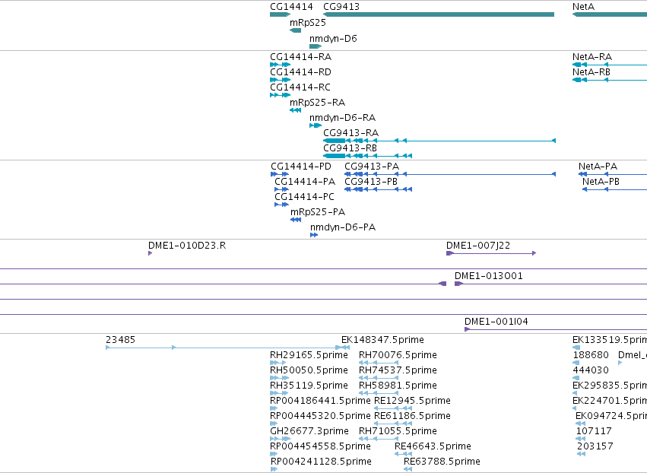
Task: Open the RP004445320.5prime EST label
Action: tap(320, 417)
